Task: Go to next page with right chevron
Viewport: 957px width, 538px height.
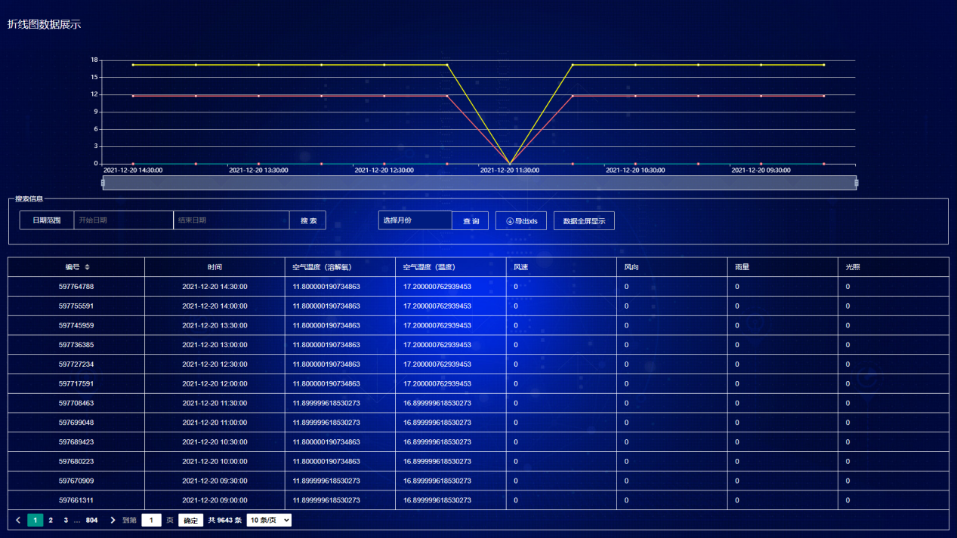Action: [x=113, y=520]
